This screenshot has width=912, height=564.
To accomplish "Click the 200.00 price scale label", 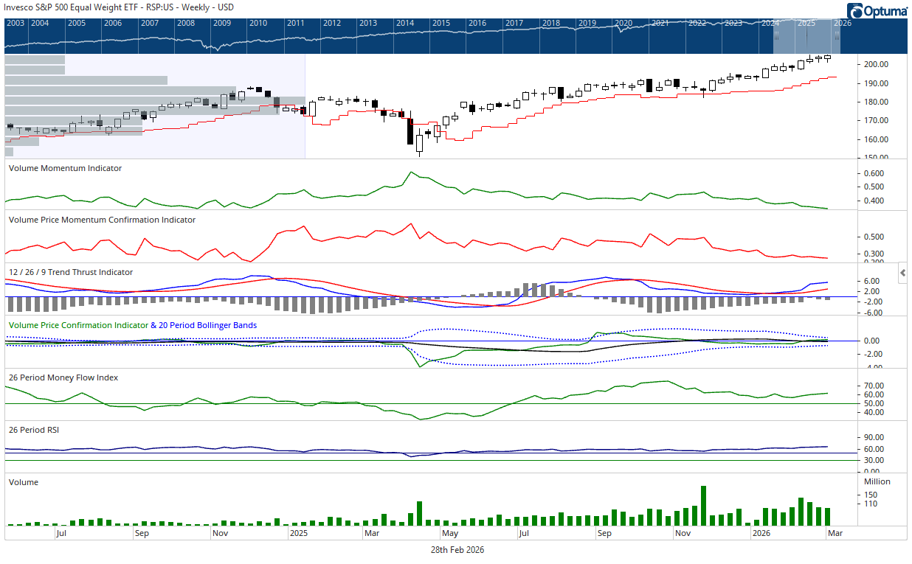I will pyautogui.click(x=878, y=65).
